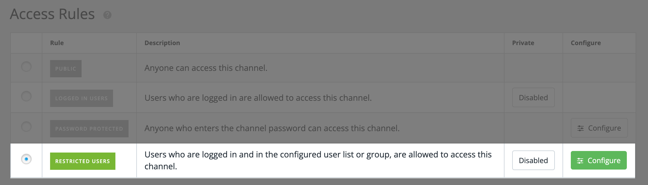
Task: Select the Logged In Users radio button
Action: [26, 96]
